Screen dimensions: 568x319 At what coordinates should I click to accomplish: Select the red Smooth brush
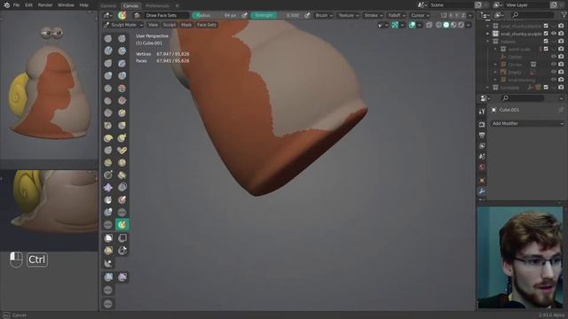tap(122, 89)
